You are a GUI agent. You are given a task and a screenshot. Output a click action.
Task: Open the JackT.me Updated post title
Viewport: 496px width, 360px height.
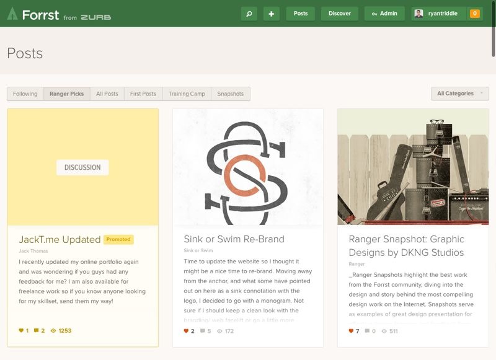(x=60, y=240)
